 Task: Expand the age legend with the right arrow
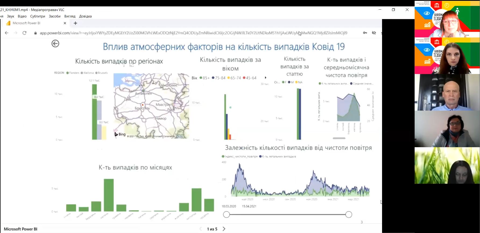point(266,78)
